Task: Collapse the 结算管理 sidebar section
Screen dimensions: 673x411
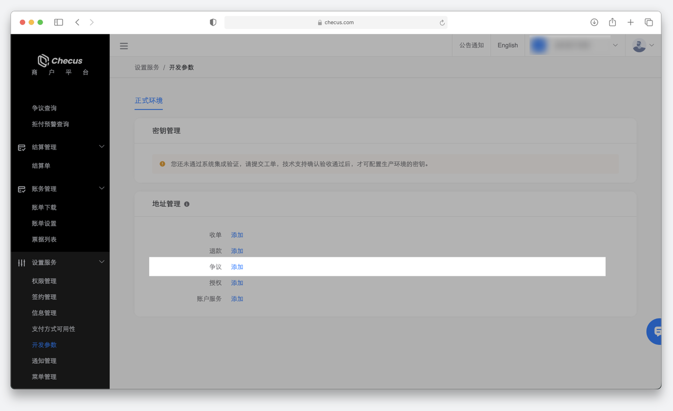Action: (x=101, y=147)
